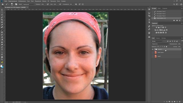Screen dimensions: 183x103
Task: Open the Редактирование menu
Action: (x=13, y=1)
